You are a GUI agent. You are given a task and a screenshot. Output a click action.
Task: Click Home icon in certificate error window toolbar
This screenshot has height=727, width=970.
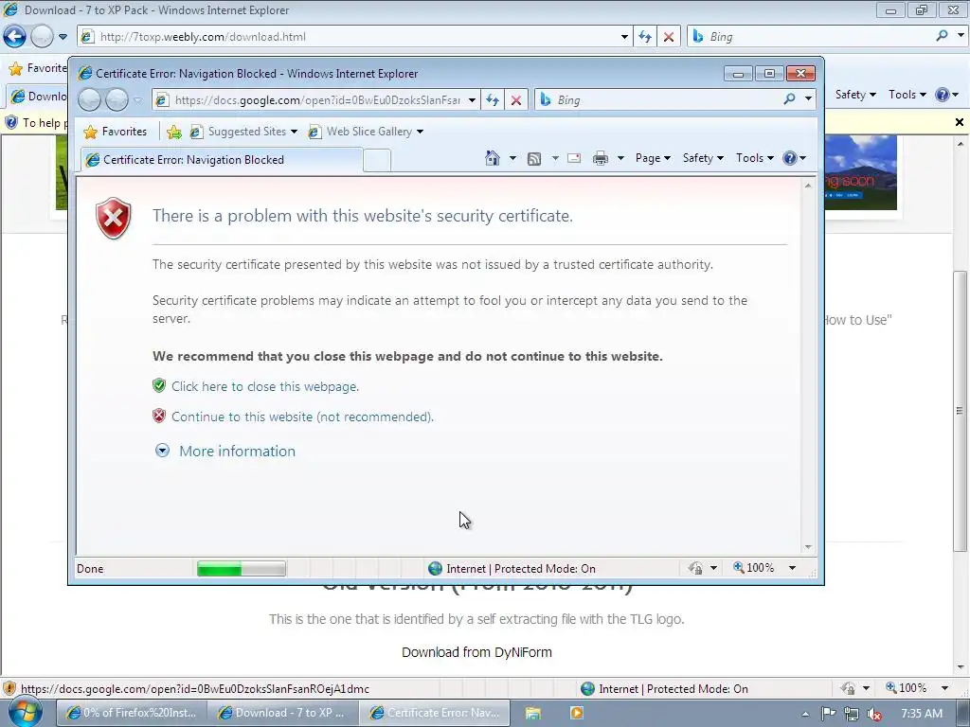pyautogui.click(x=493, y=158)
